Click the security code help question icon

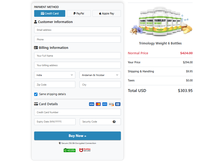tap(114, 122)
